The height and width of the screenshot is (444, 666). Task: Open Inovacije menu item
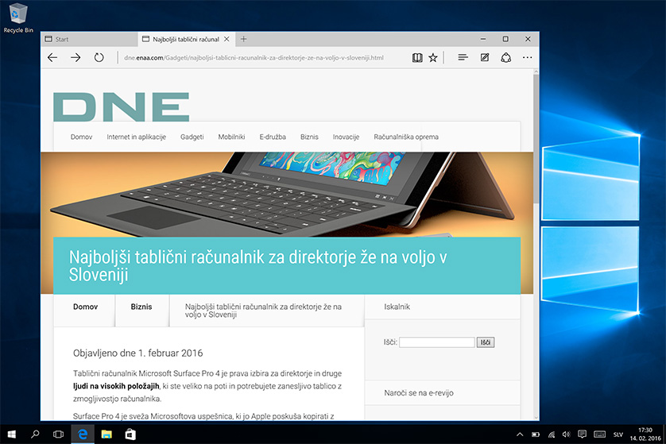[x=346, y=137]
